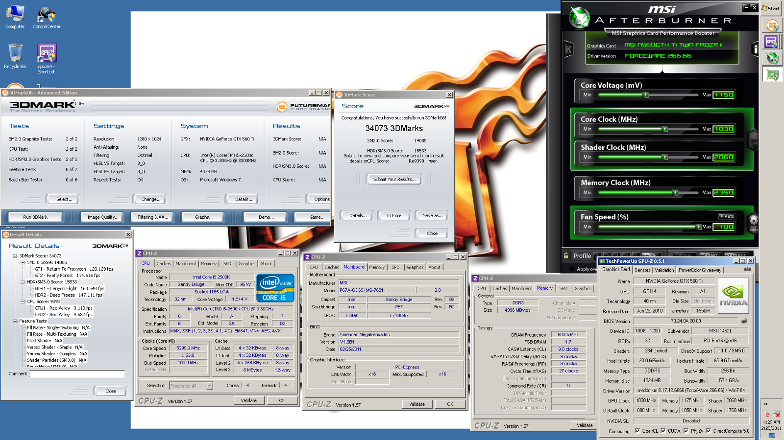The height and width of the screenshot is (440, 784).
Task: Click the NVIDIA logo in GPU-Z
Action: (x=733, y=296)
